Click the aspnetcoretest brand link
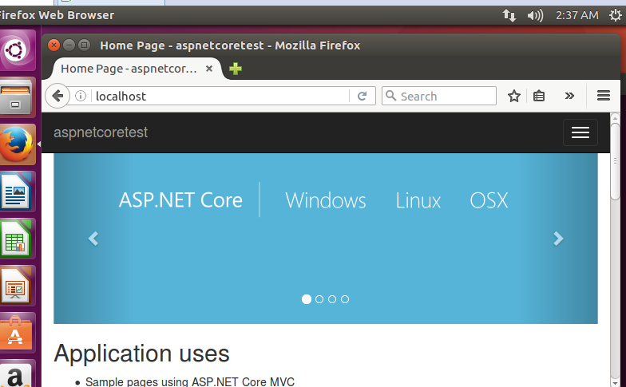The height and width of the screenshot is (387, 626). pyautogui.click(x=101, y=132)
